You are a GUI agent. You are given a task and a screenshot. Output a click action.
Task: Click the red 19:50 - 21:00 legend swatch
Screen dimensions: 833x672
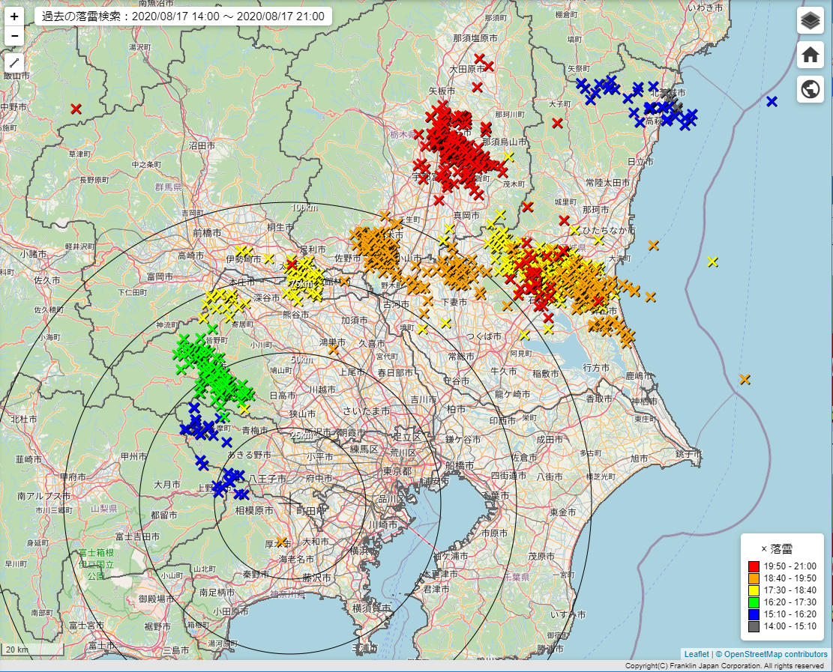tap(754, 566)
